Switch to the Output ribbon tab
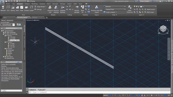Screen dimensions: 173x97 tap(69, 4)
